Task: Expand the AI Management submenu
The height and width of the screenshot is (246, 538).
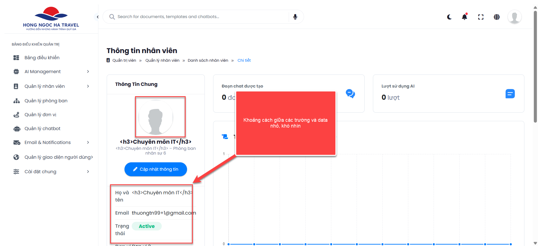Action: pyautogui.click(x=51, y=71)
